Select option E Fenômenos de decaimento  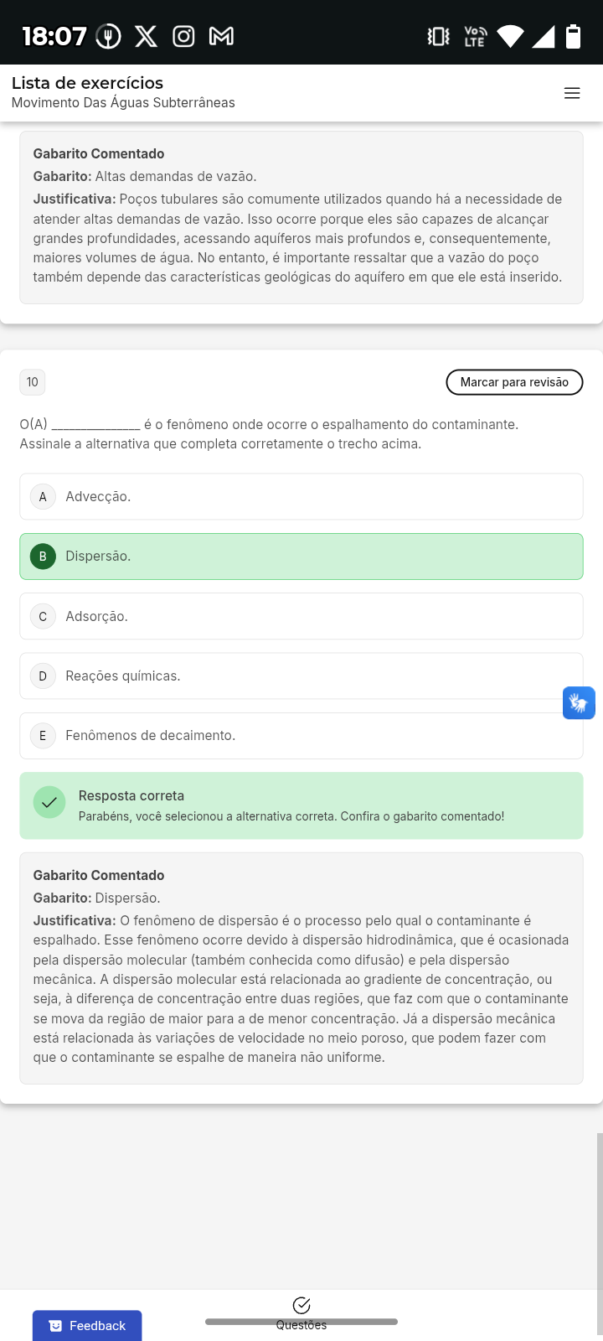(301, 736)
